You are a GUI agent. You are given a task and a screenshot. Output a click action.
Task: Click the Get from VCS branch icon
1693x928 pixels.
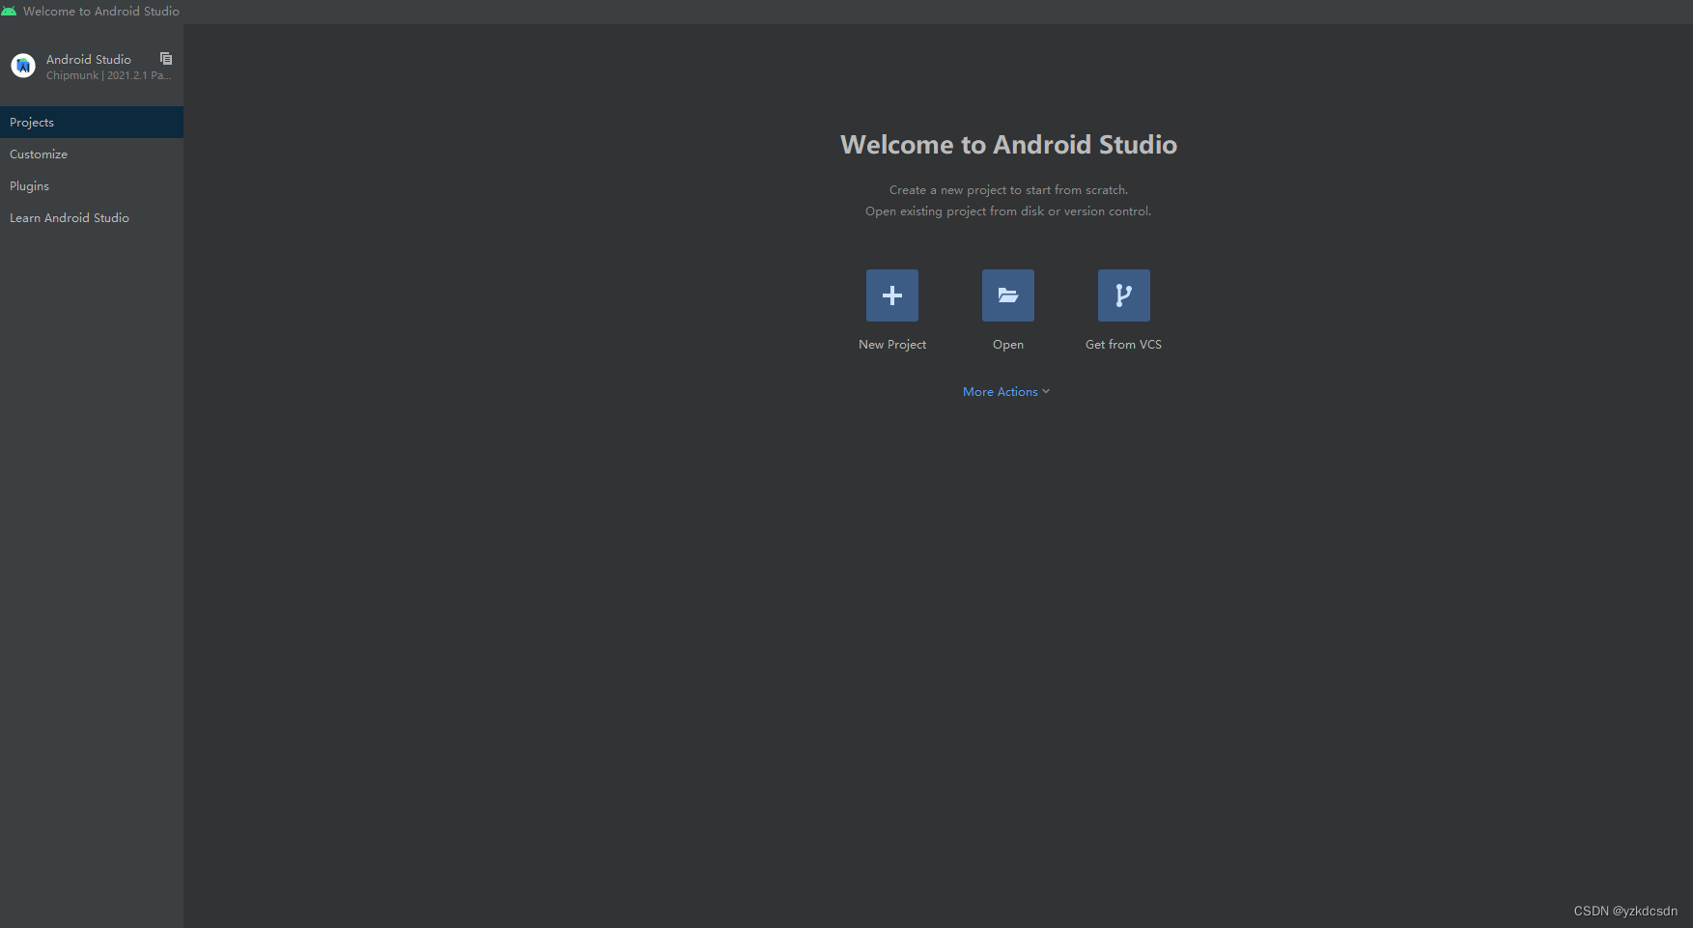pos(1123,295)
